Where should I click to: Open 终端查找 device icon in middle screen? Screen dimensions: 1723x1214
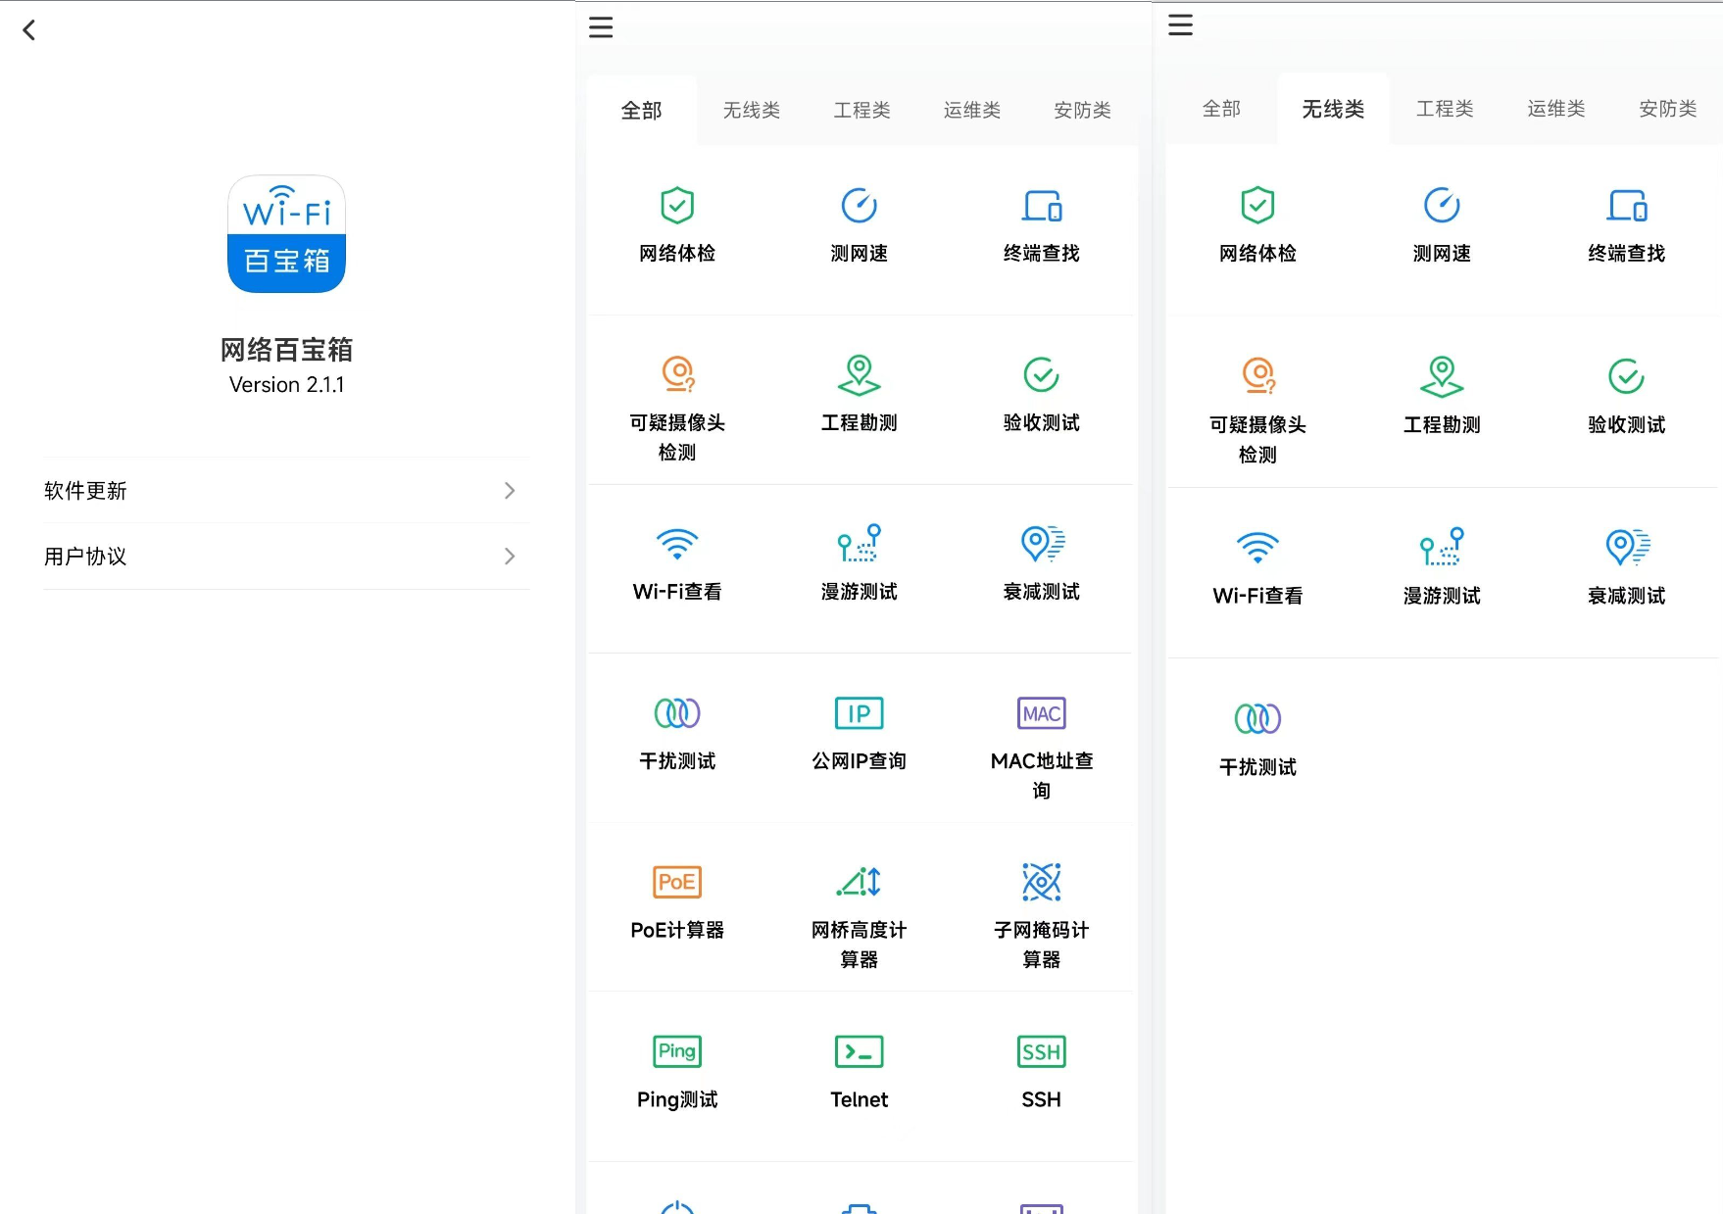point(1042,206)
